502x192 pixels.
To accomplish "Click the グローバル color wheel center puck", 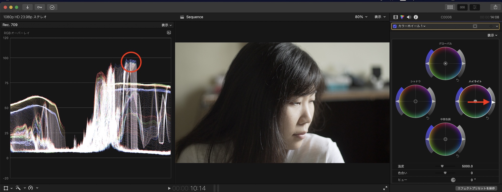I will point(445,64).
